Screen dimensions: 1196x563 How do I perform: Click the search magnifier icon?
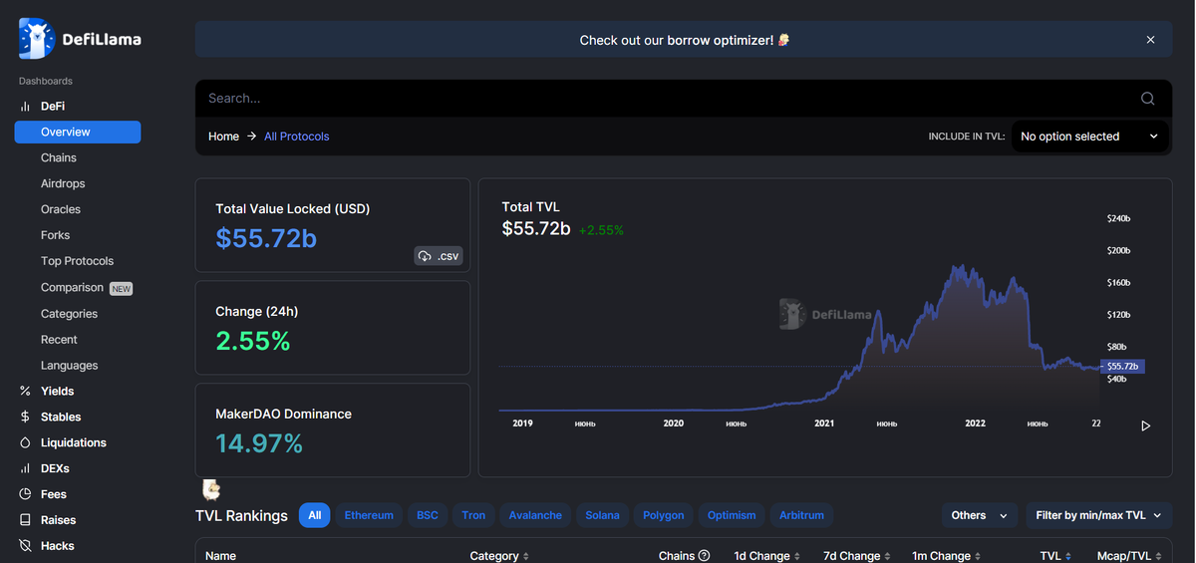click(x=1148, y=98)
